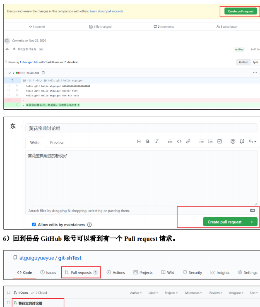Select the Split diff view
The width and height of the screenshot is (260, 307).
255,62
